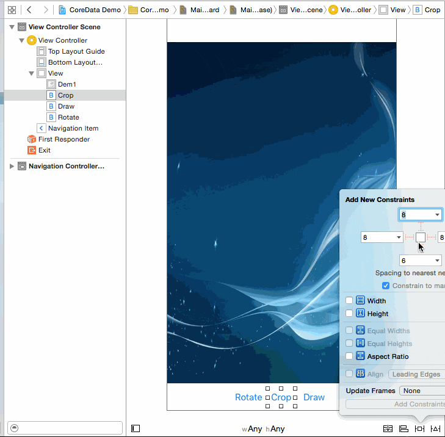Open the Leading Edges align dropdown

(x=417, y=374)
